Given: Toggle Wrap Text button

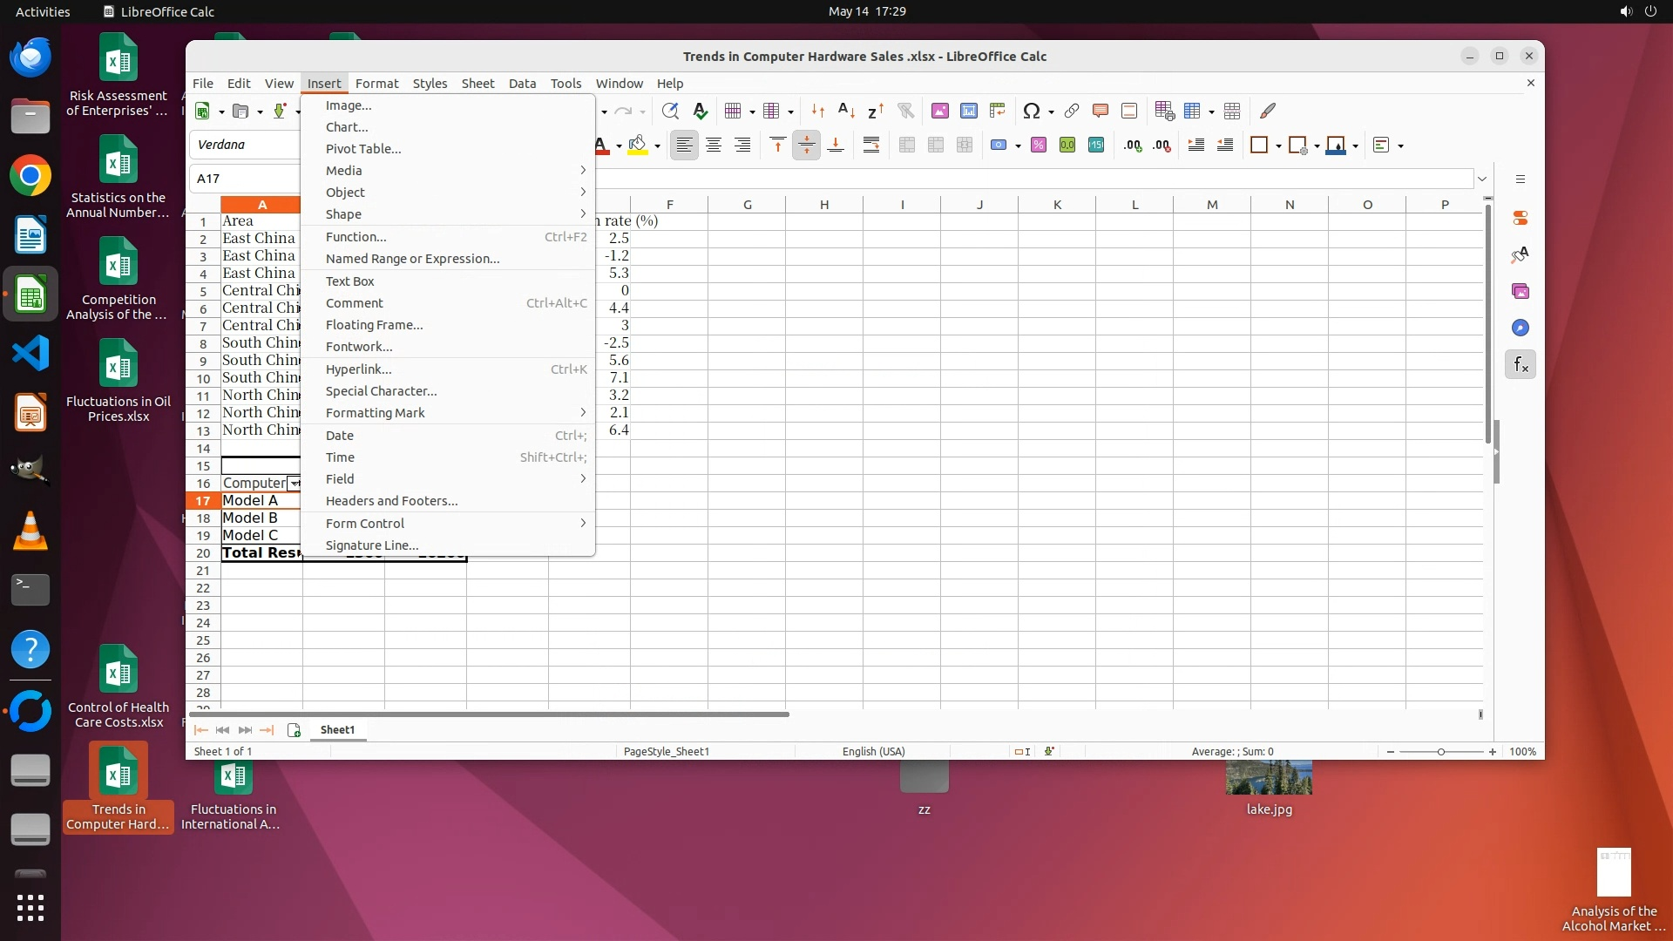Looking at the screenshot, I should [870, 146].
